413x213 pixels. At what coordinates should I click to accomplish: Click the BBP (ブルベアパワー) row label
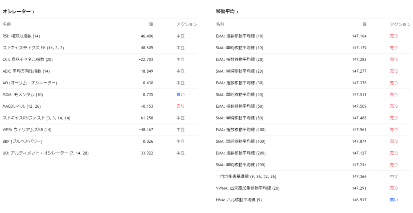pyautogui.click(x=22, y=142)
